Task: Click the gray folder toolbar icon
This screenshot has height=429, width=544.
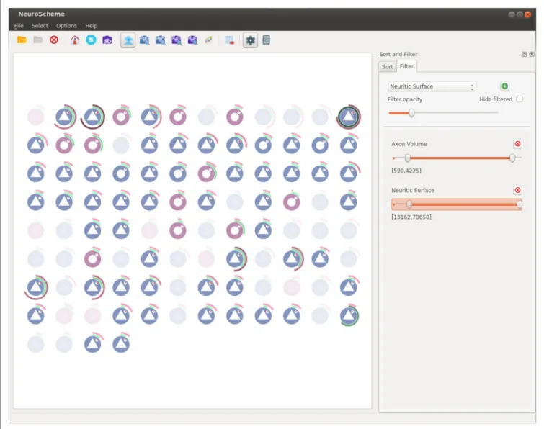Action: coord(37,40)
